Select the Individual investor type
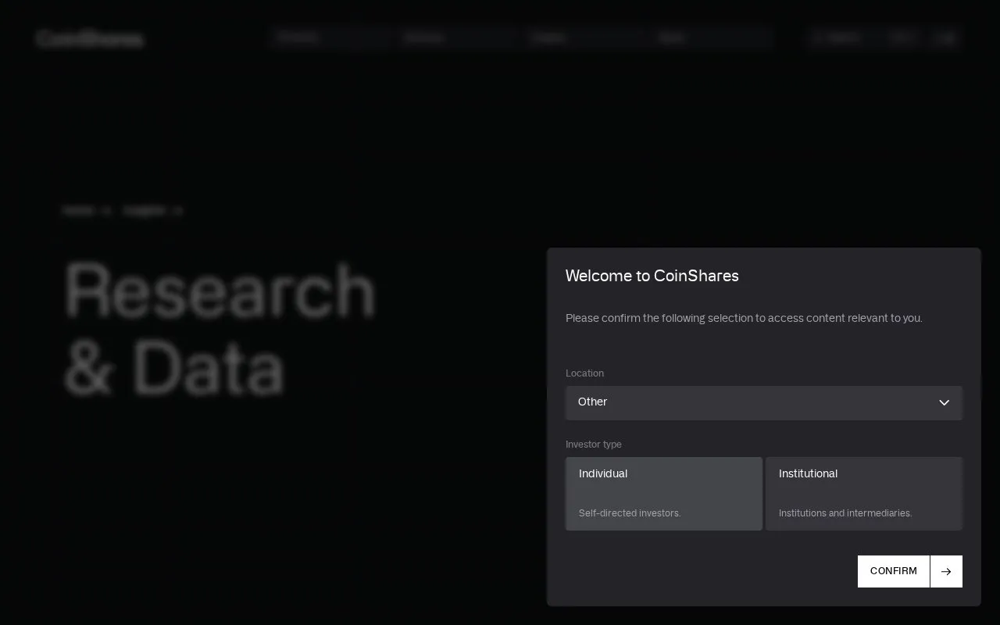The image size is (1000, 625). pyautogui.click(x=664, y=494)
